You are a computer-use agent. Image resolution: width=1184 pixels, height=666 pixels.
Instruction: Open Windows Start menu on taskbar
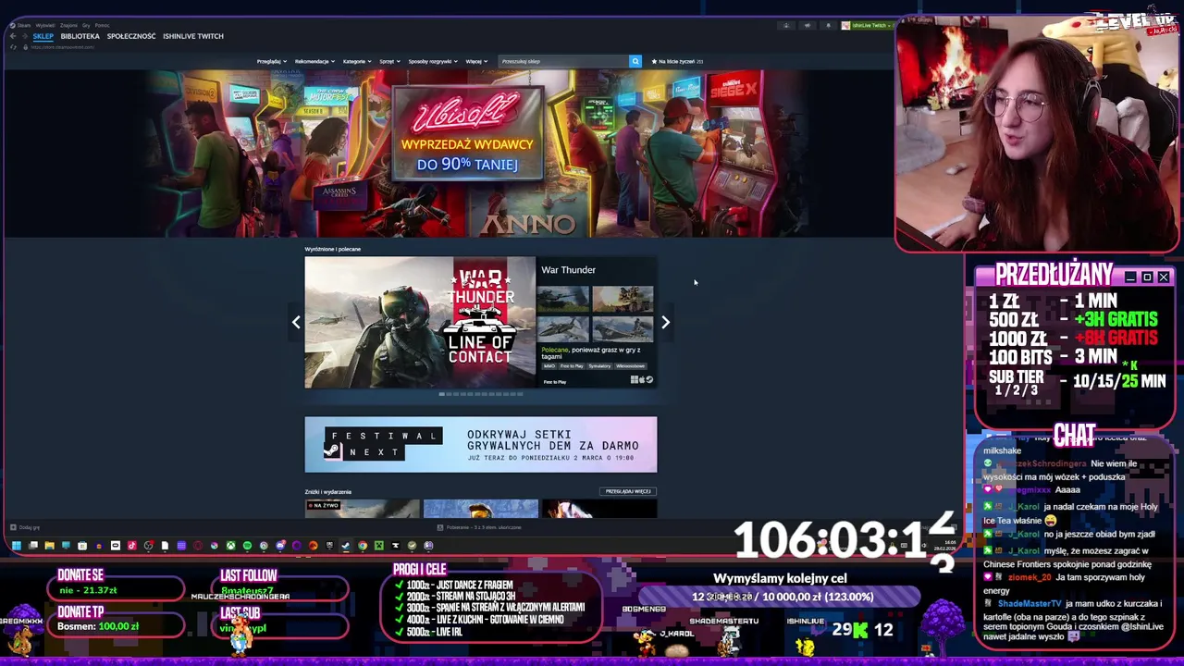pos(17,546)
